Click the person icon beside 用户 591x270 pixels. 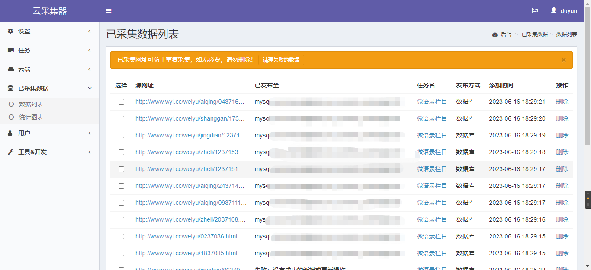11,133
